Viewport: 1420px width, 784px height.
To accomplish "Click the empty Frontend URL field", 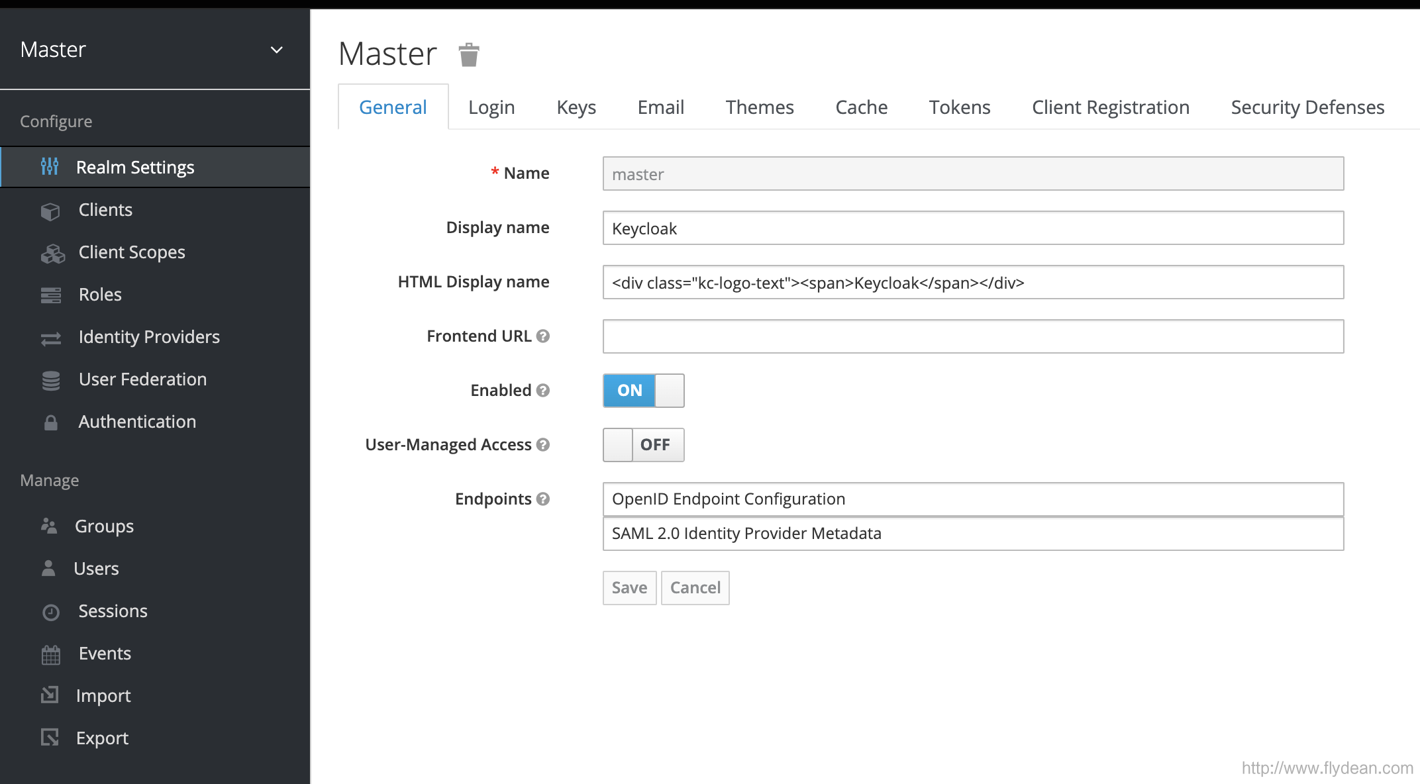I will click(x=973, y=336).
